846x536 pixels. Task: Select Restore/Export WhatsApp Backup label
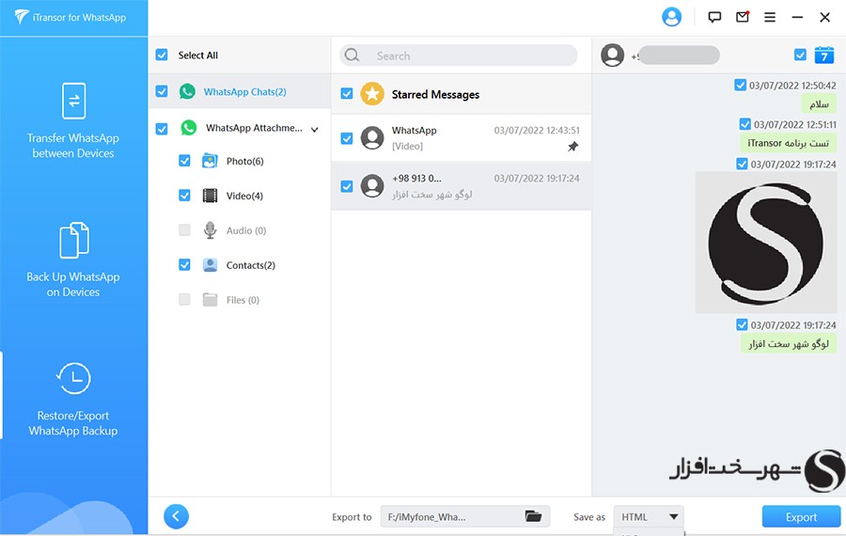(73, 423)
